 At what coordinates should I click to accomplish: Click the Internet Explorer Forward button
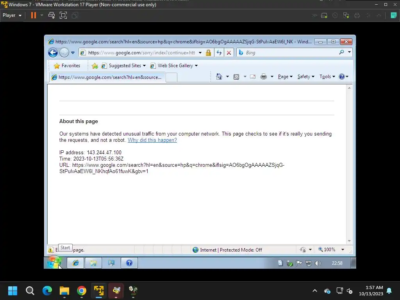[64, 53]
